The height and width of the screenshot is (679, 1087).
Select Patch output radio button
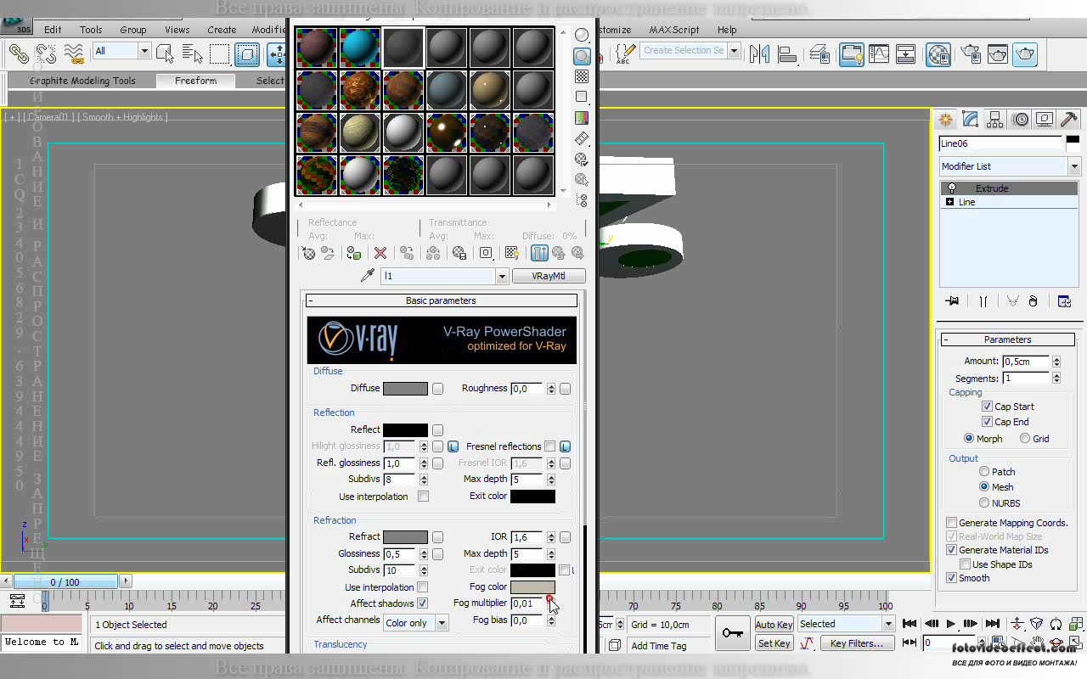click(x=984, y=472)
